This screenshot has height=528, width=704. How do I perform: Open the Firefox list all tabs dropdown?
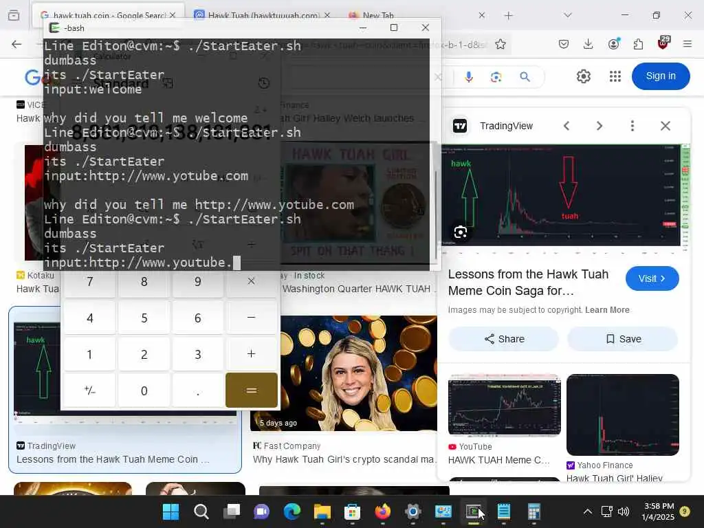tap(568, 15)
